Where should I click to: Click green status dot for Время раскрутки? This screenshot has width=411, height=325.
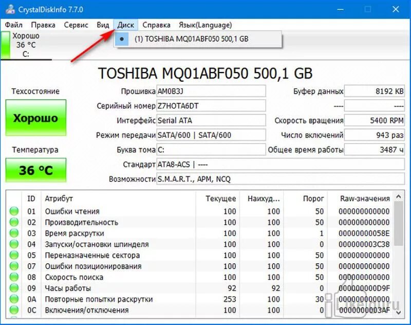[14, 233]
